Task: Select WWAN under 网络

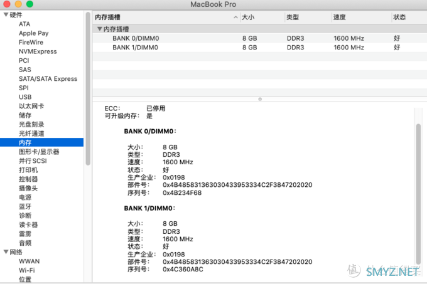Action: [x=29, y=261]
